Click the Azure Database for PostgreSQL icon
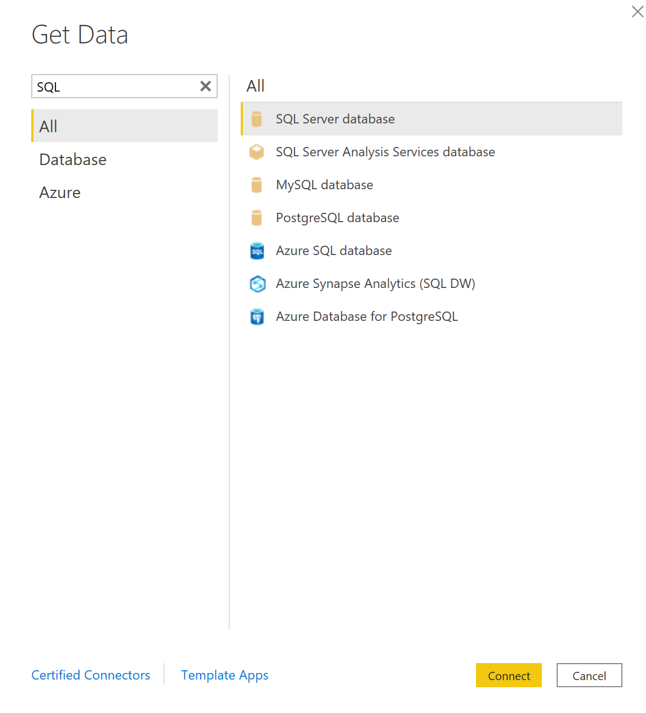 (257, 316)
